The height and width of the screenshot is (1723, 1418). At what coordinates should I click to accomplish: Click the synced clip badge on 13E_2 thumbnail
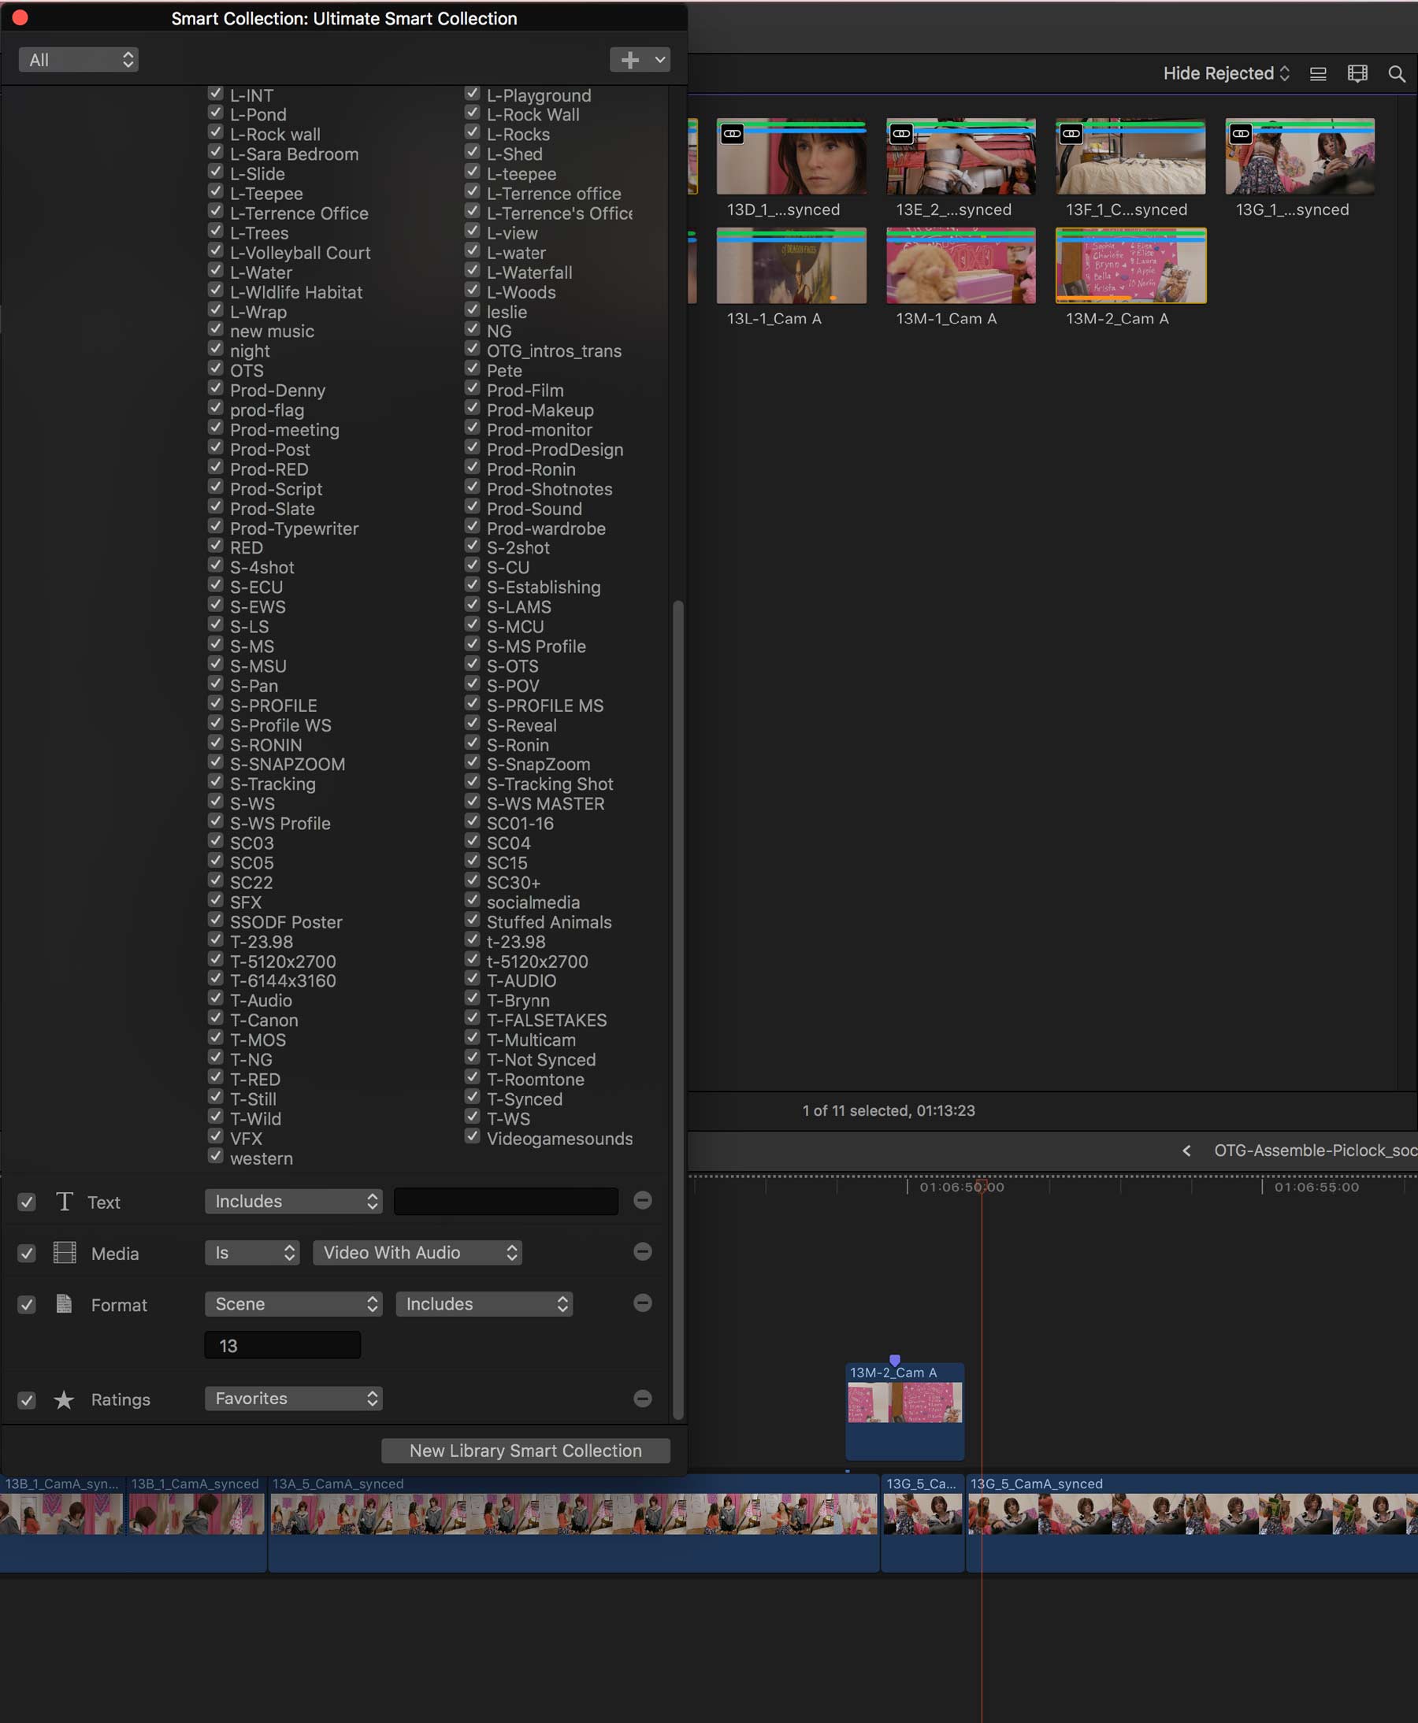902,133
